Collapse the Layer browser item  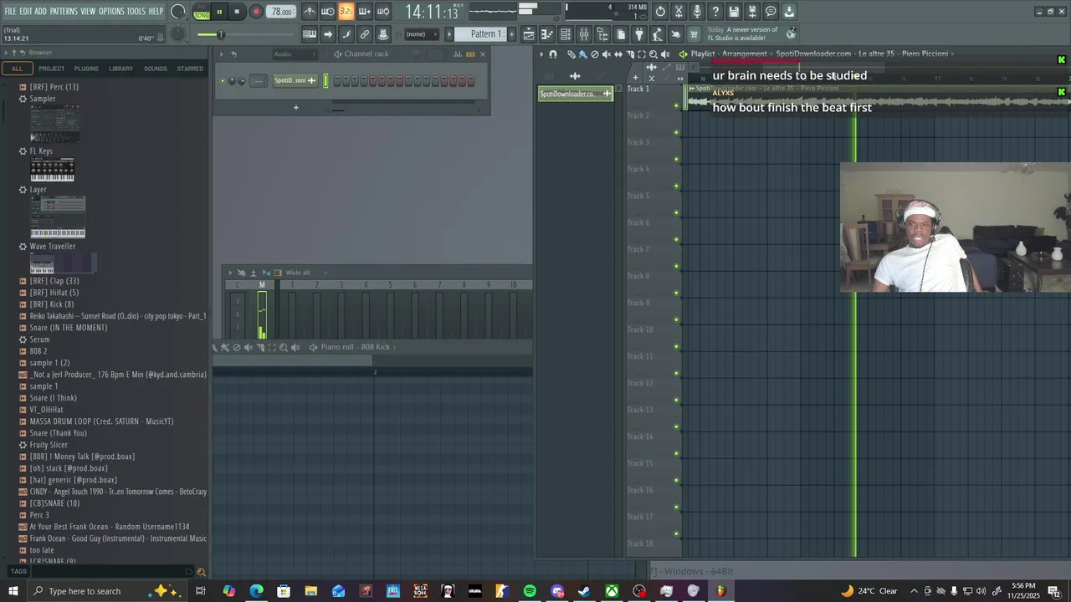[x=38, y=190]
